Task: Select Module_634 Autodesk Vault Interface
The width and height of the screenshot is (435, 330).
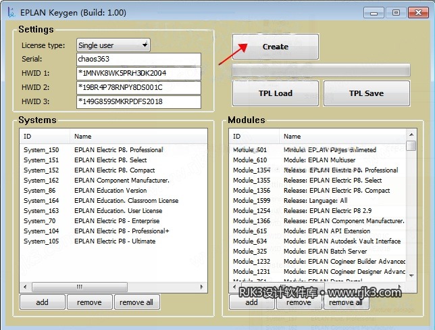Action: coord(317,241)
